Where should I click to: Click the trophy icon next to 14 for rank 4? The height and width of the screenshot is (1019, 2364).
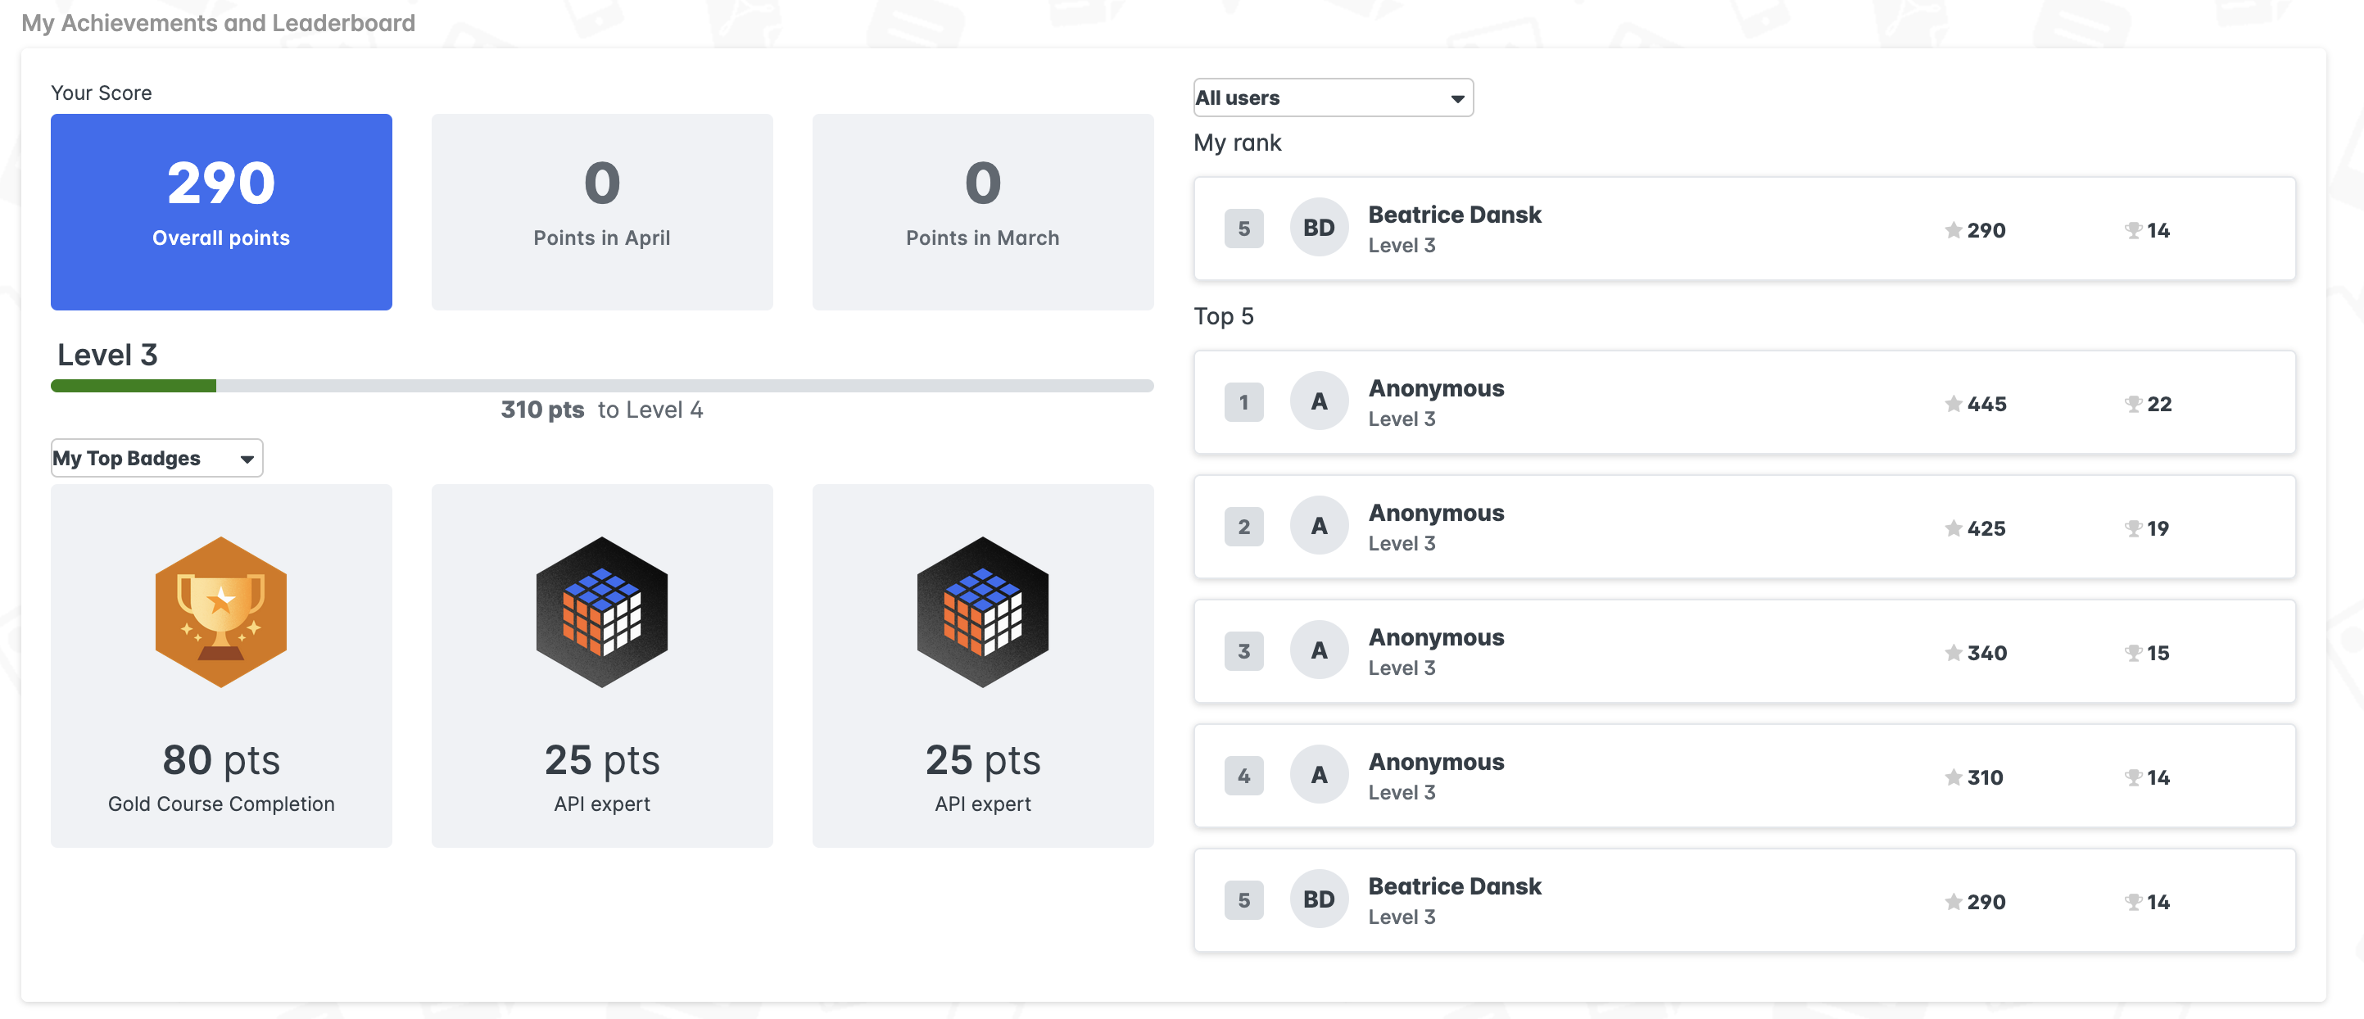[x=2133, y=777]
